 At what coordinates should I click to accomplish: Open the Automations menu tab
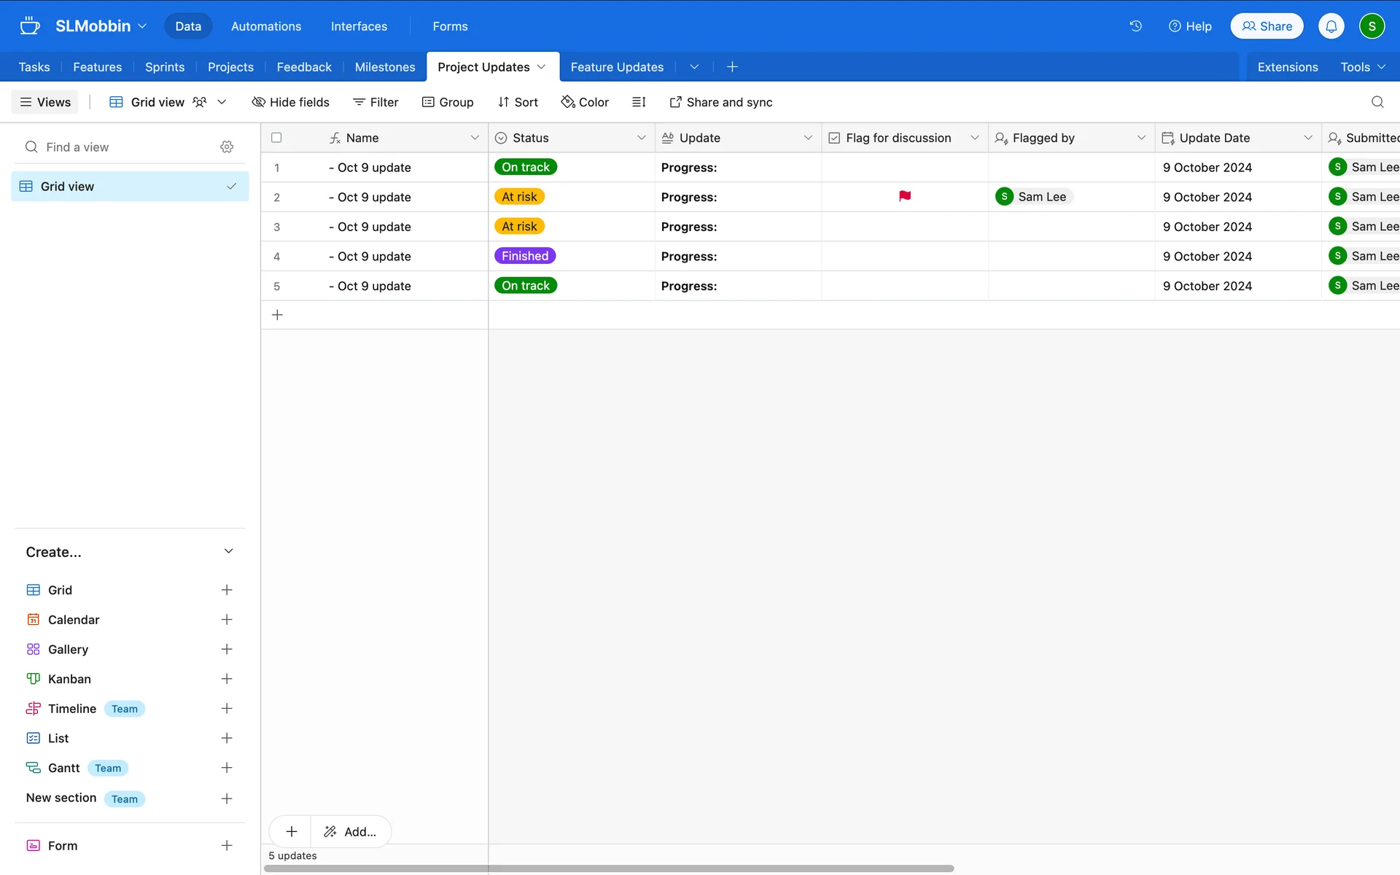(266, 26)
